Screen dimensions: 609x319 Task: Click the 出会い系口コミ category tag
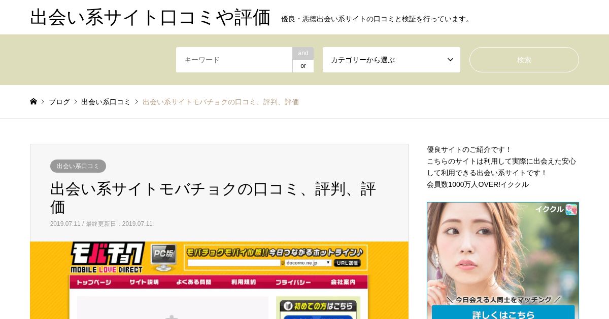[78, 166]
